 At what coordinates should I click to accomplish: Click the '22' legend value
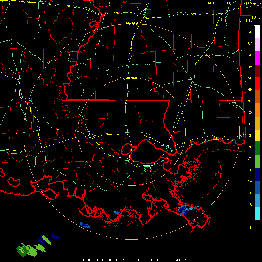(x=250, y=158)
